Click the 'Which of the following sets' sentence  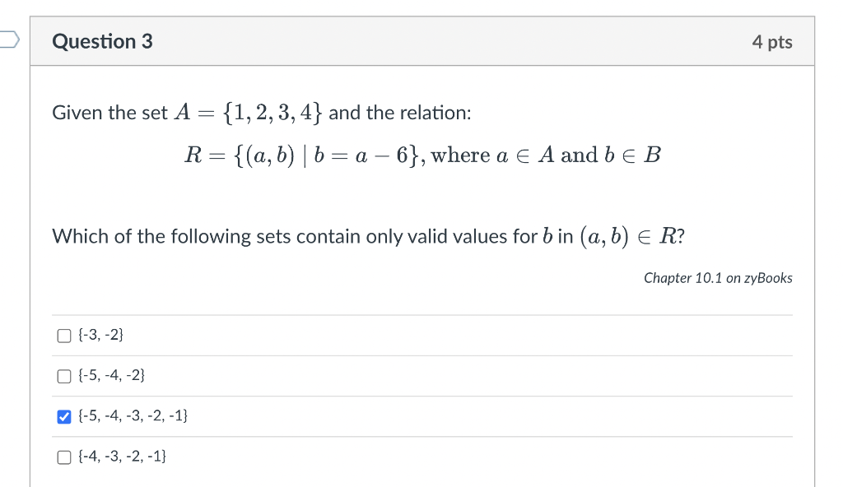coord(368,237)
